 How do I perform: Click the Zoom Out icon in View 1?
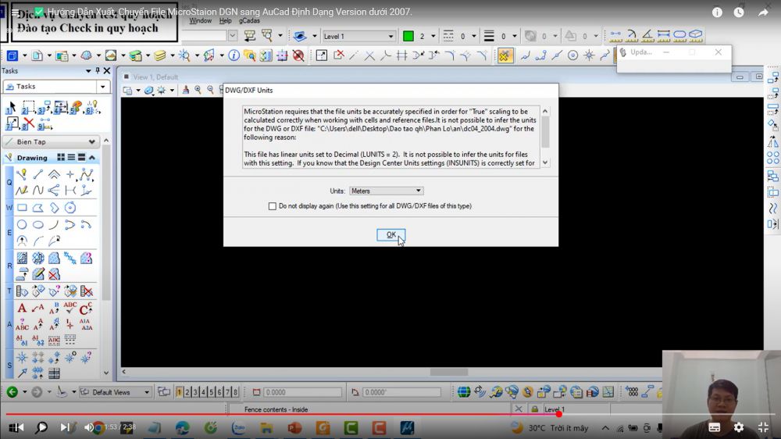pos(210,90)
